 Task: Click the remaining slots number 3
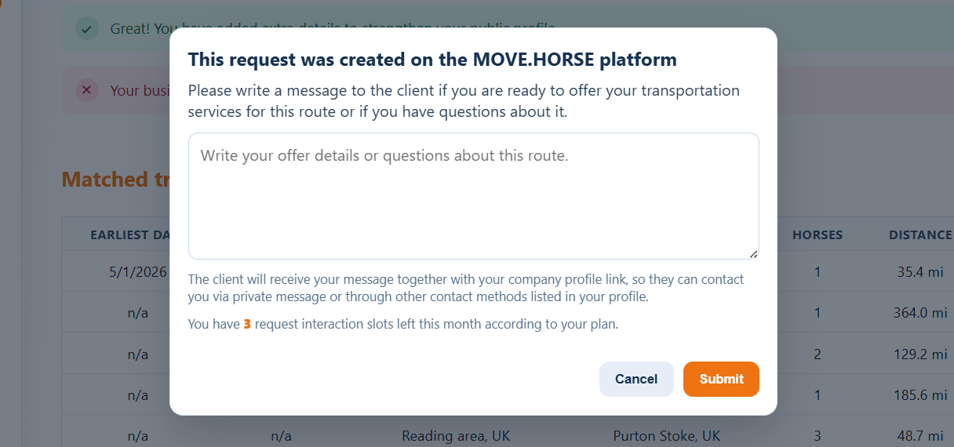(247, 323)
